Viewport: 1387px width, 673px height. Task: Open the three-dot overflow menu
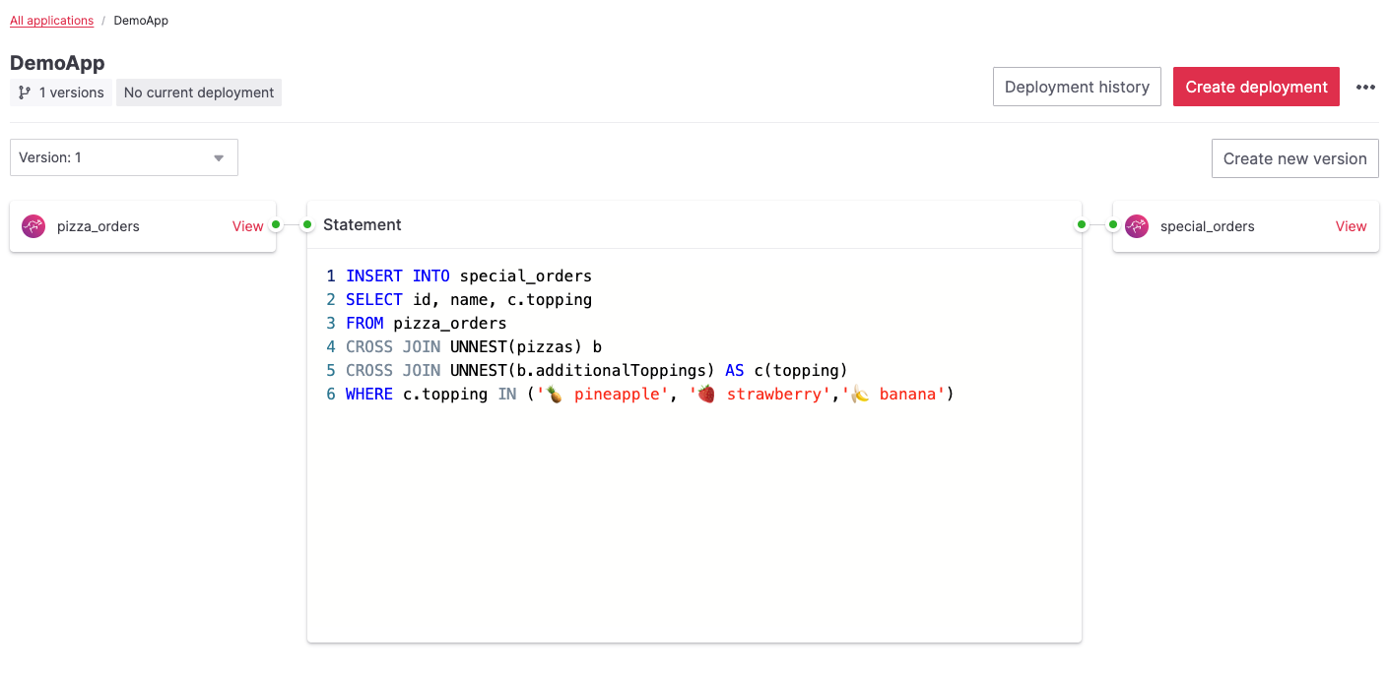coord(1365,87)
